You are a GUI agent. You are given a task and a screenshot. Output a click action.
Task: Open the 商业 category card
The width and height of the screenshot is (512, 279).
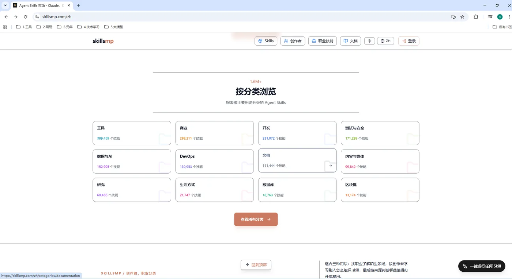215,133
